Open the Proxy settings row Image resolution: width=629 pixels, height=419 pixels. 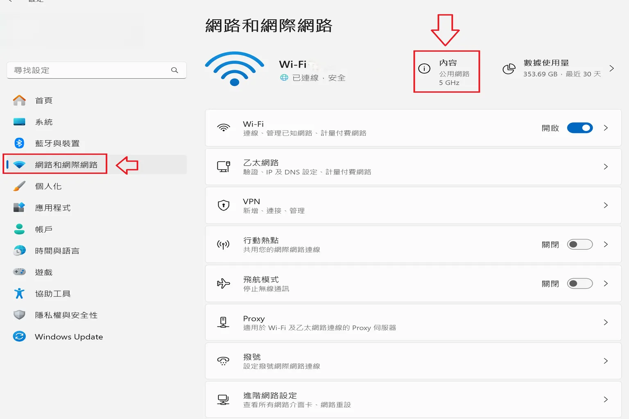[413, 322]
